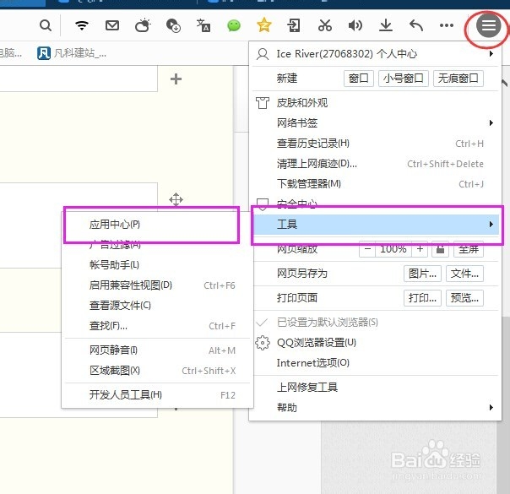Open 应用中心(P) in submenu
510x494 pixels.
pyautogui.click(x=157, y=225)
